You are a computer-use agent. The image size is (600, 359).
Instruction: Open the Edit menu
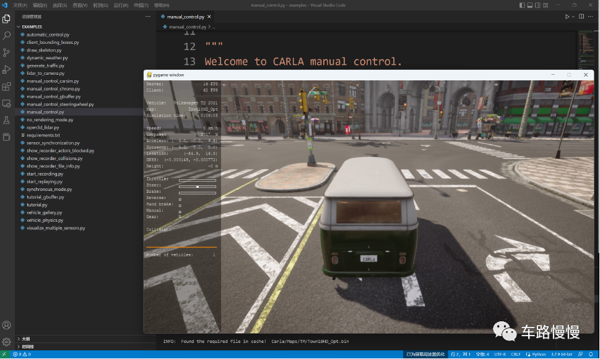pyautogui.click(x=40, y=6)
